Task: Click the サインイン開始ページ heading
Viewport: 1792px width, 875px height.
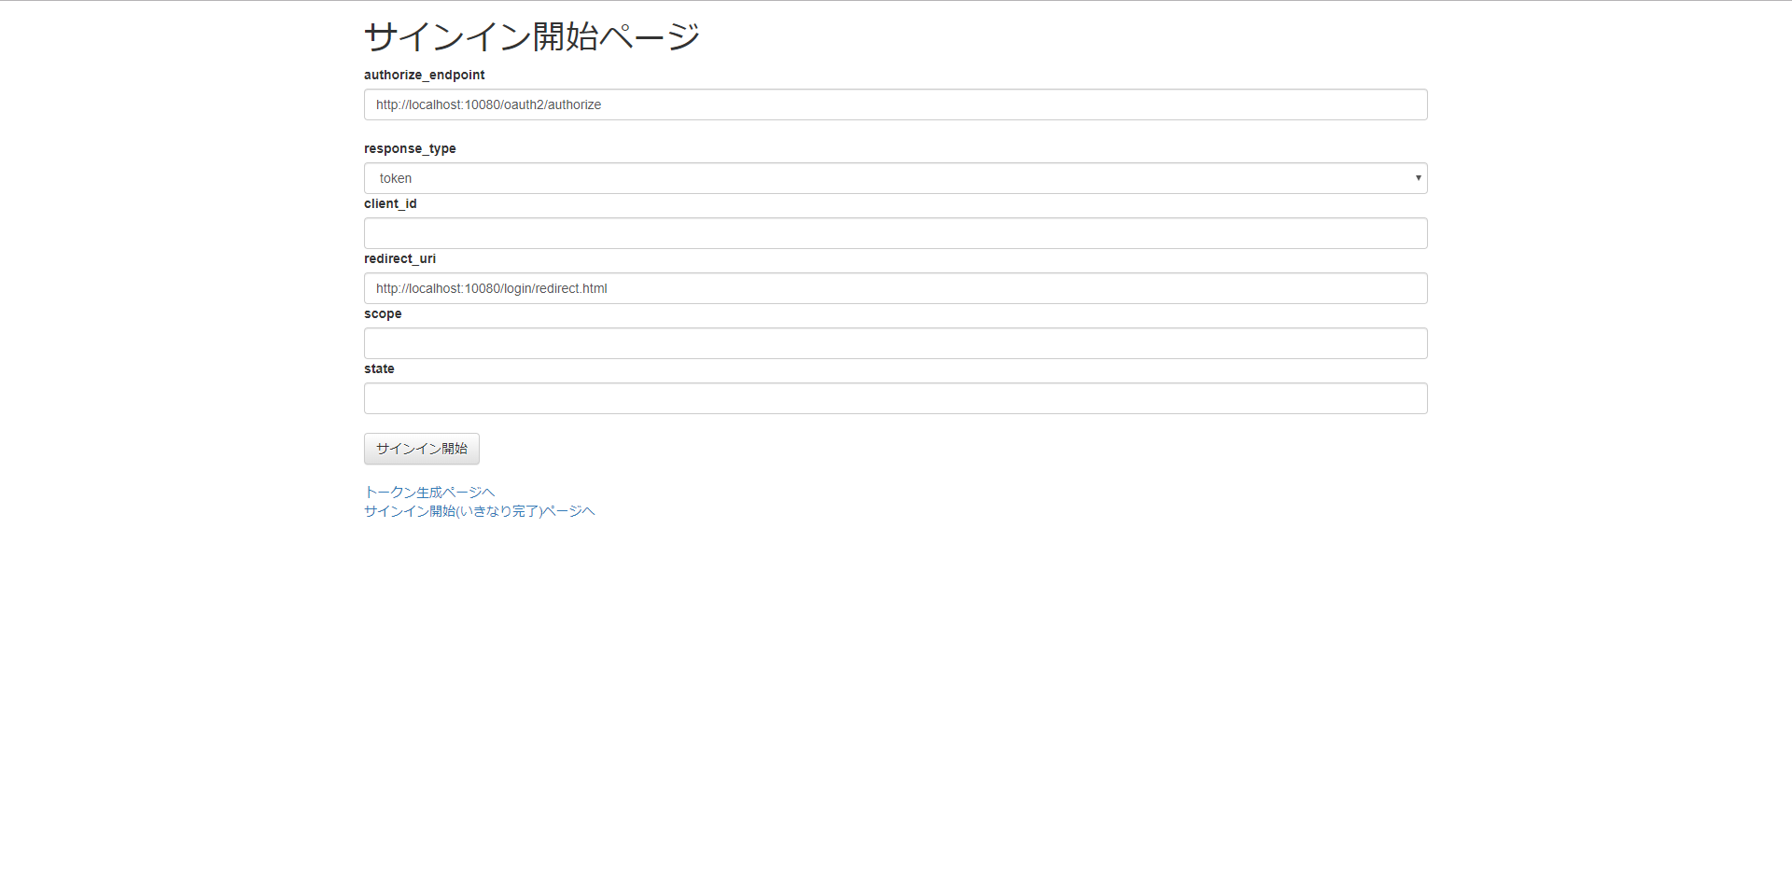Action: point(532,36)
